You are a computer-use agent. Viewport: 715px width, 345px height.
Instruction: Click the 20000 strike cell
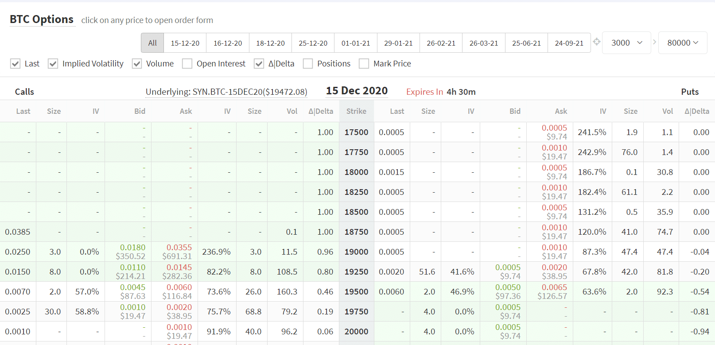click(x=356, y=331)
